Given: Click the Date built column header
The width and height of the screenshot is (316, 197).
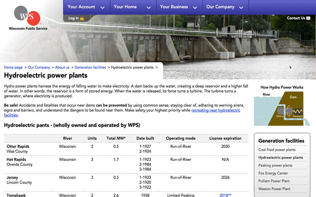Looking at the screenshot, I should coord(145,138).
